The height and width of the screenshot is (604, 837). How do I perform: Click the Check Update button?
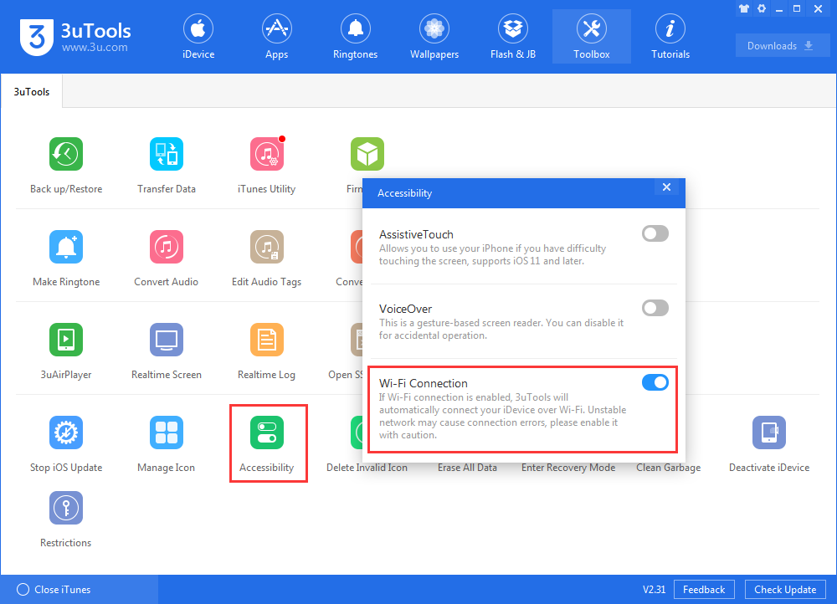[x=785, y=590]
